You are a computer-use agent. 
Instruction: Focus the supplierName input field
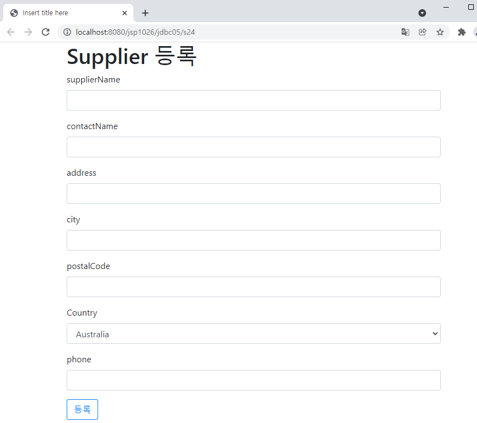254,100
